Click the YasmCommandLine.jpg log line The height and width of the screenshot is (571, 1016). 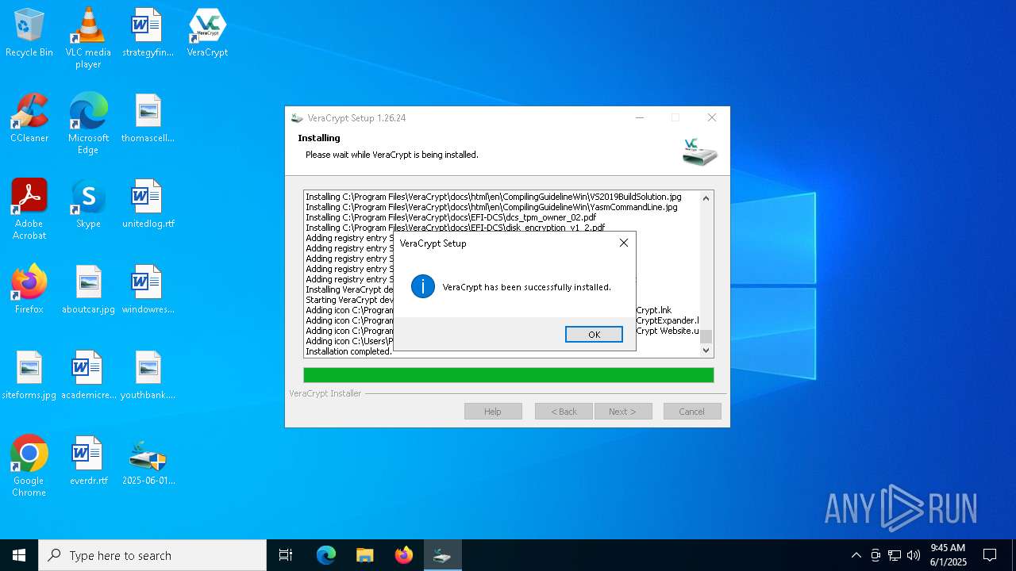pos(491,207)
